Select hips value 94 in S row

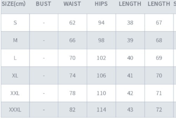click(101, 23)
